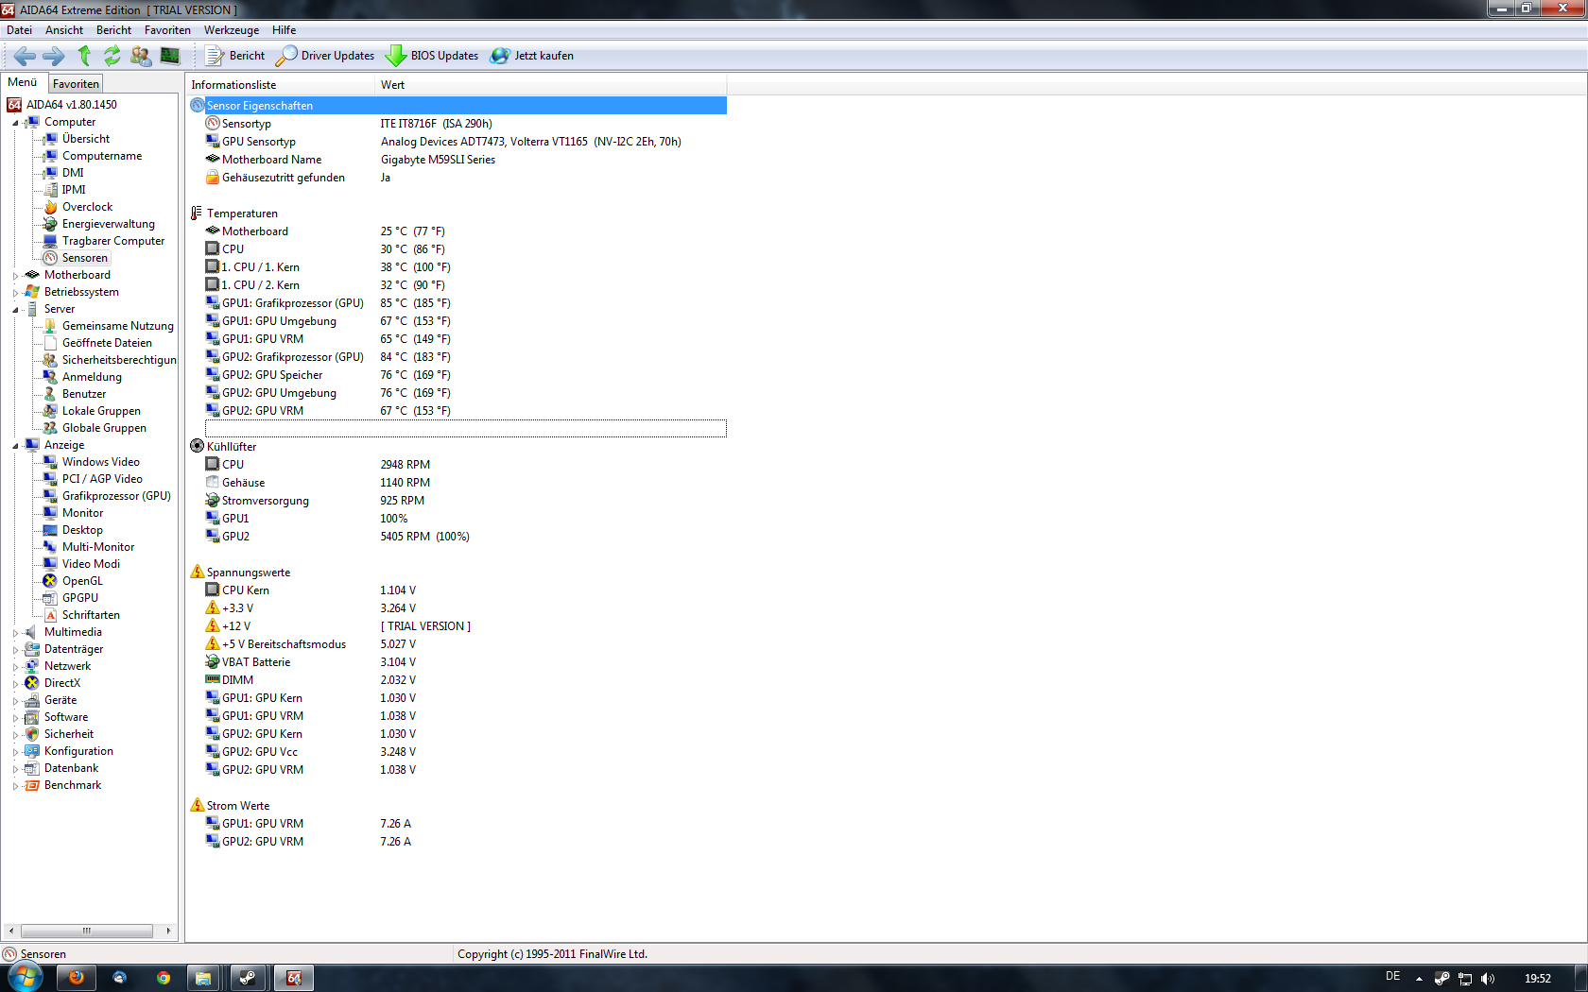Select the Grafikprozessor (GPU) tree icon
This screenshot has width=1588, height=992.
point(50,496)
